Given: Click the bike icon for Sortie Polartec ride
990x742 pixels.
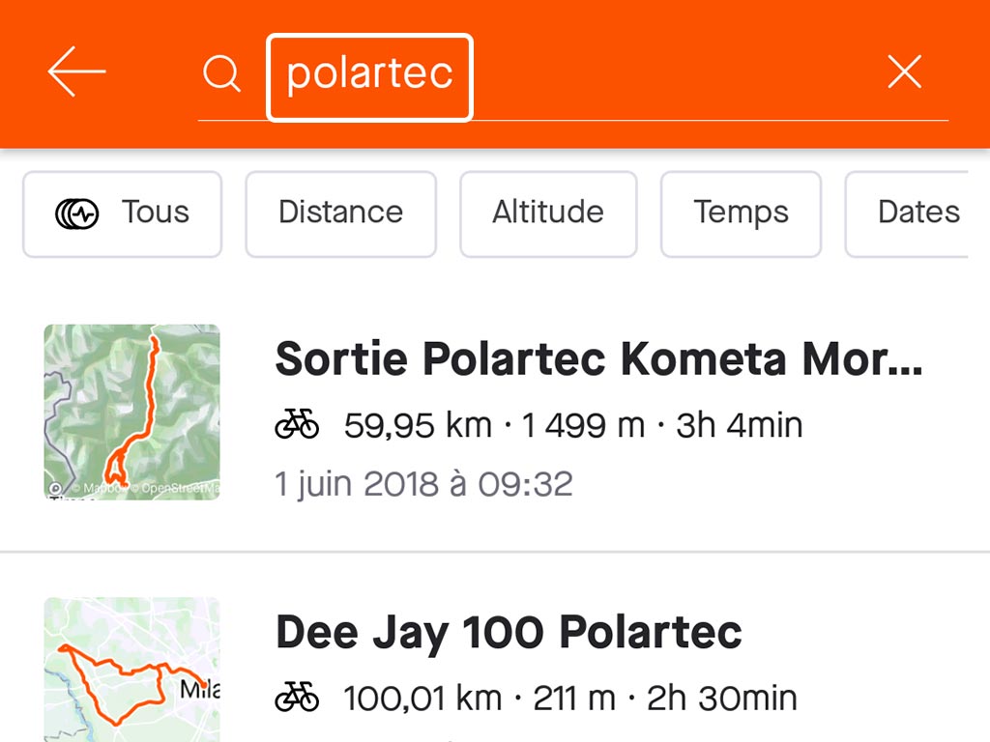Looking at the screenshot, I should pyautogui.click(x=297, y=424).
